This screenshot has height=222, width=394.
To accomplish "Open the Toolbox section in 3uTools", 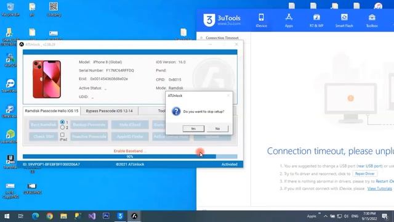I will point(372,20).
